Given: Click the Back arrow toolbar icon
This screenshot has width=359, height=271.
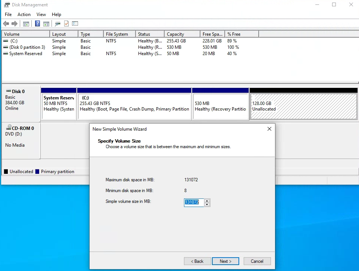Looking at the screenshot, I should point(6,24).
